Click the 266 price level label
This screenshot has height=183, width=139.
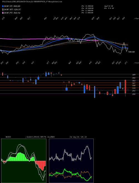click(x=134, y=94)
